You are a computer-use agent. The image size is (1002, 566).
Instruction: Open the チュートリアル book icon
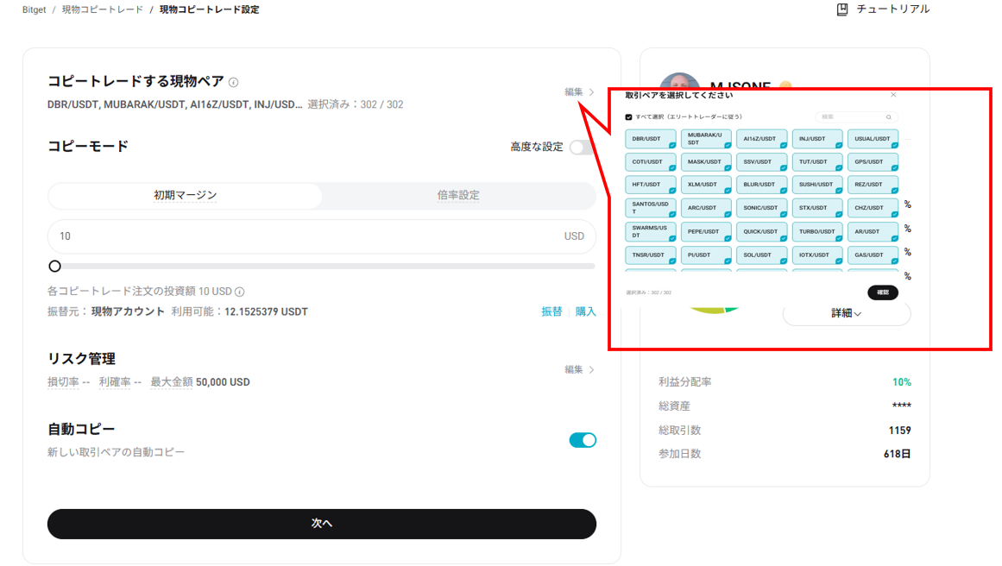pyautogui.click(x=842, y=9)
